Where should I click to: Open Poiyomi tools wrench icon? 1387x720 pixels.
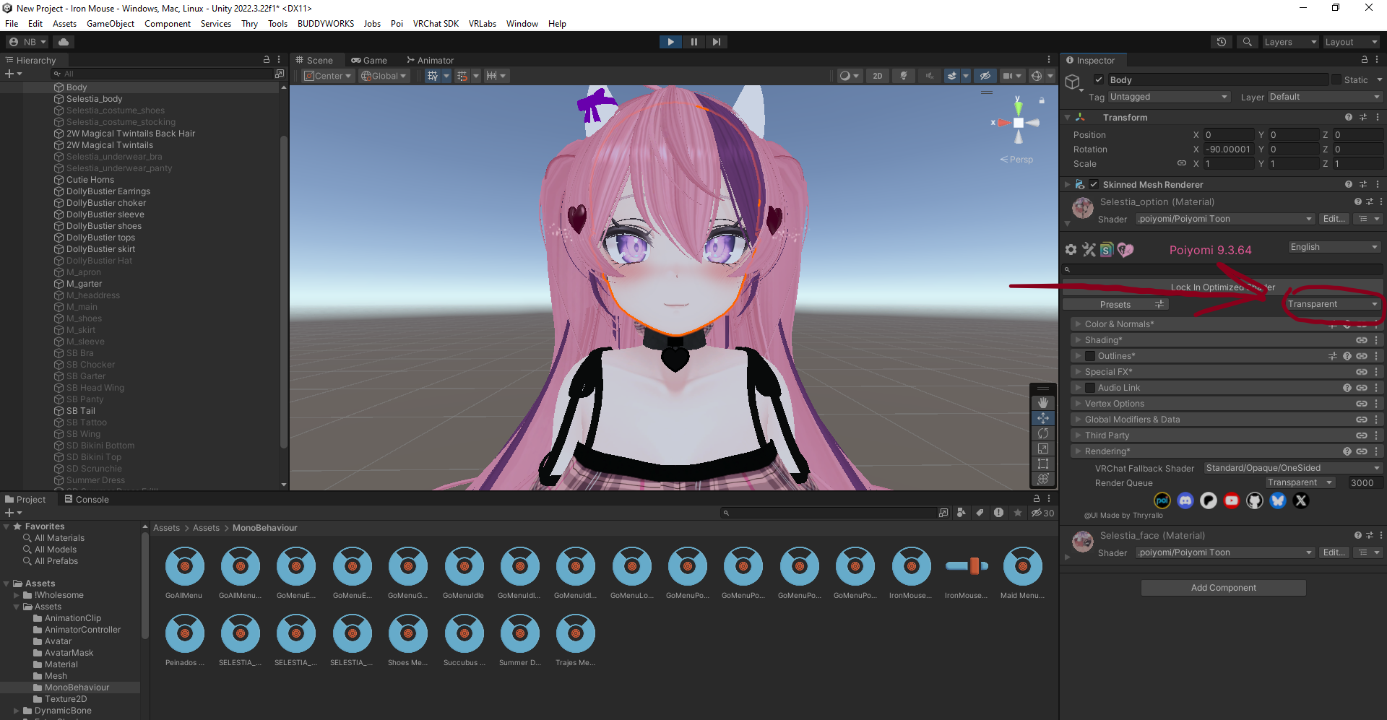tap(1089, 250)
